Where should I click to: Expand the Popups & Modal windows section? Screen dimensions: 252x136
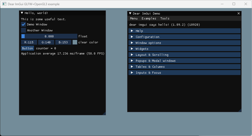point(185,61)
